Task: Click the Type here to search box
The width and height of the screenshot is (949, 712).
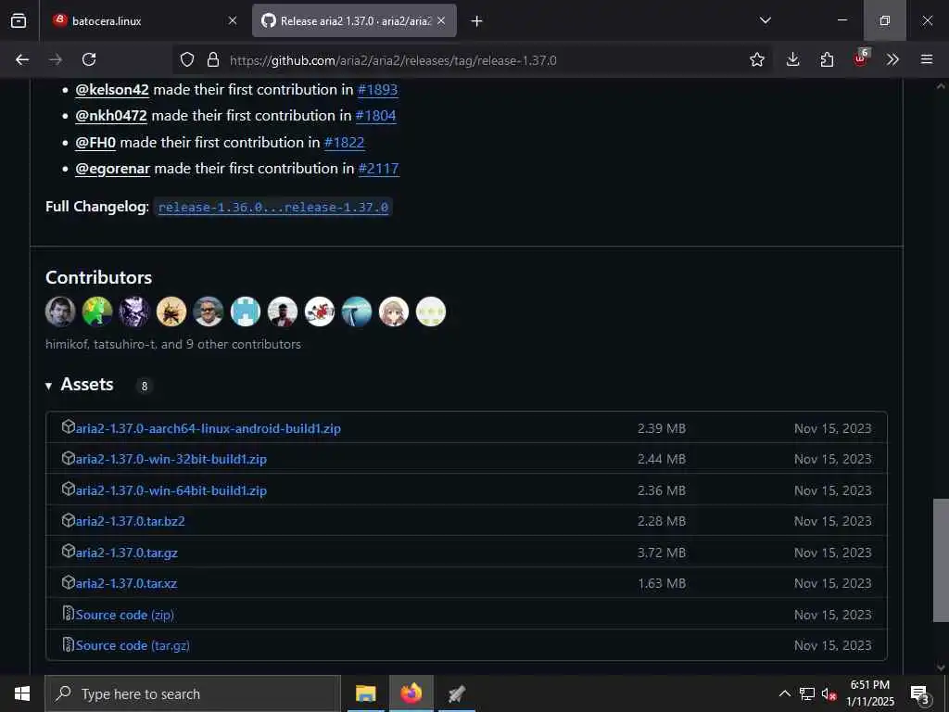Action: tap(193, 693)
